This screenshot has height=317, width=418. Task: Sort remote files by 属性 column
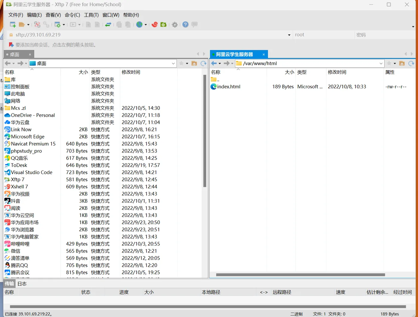[x=399, y=72]
